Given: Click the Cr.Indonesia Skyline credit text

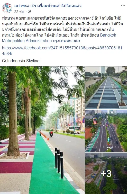Looking at the screenshot, I should [21, 61].
